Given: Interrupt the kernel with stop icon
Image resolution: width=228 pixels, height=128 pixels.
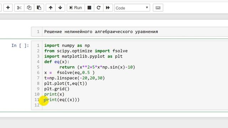Looking at the screenshot, I should pos(89,7).
